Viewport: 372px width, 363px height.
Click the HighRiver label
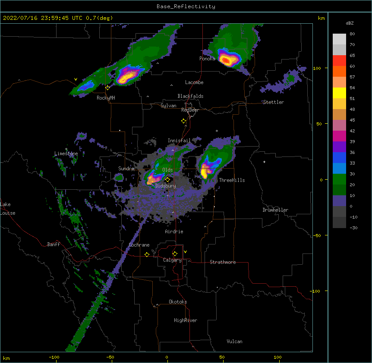point(186,320)
